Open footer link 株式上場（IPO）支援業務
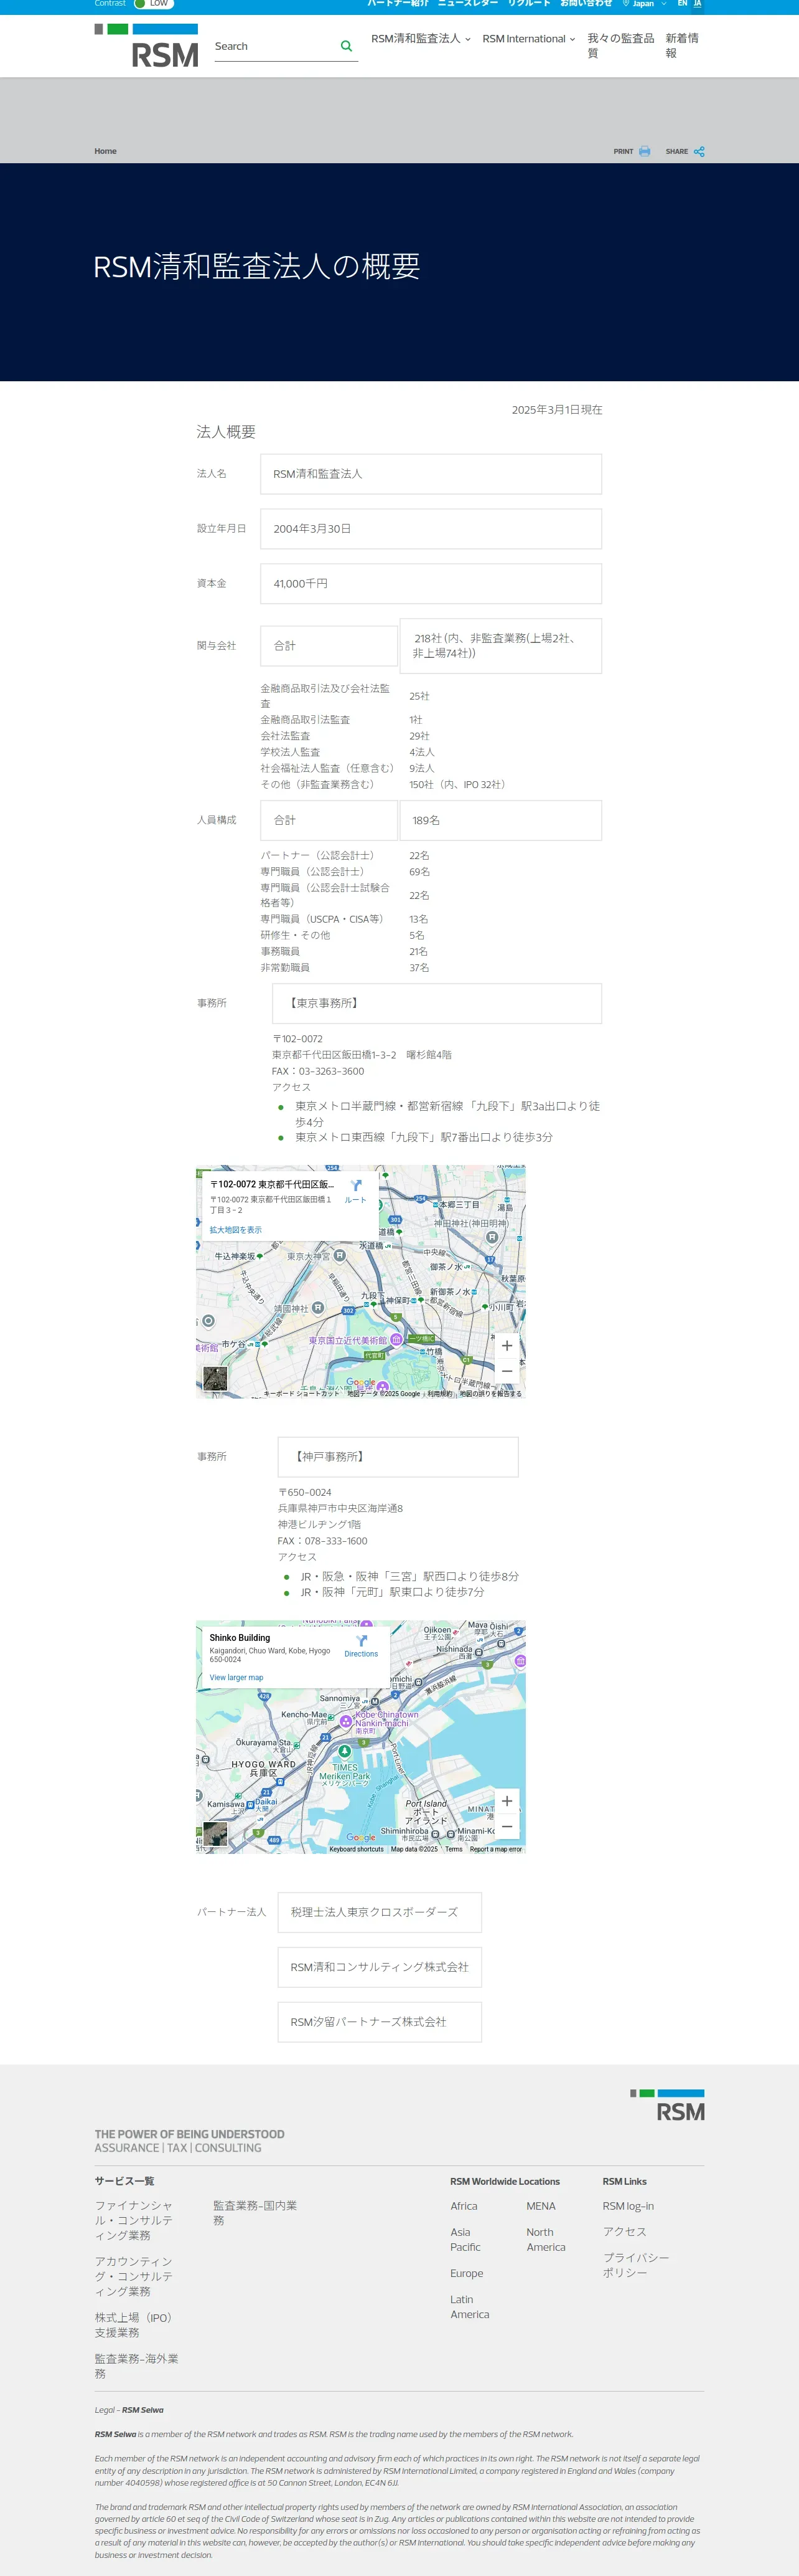This screenshot has width=799, height=2576. coord(135,2325)
